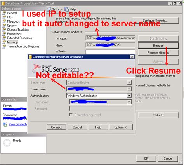Minimize the Database Properties window
The height and width of the screenshot is (165, 184).
click(x=170, y=3)
